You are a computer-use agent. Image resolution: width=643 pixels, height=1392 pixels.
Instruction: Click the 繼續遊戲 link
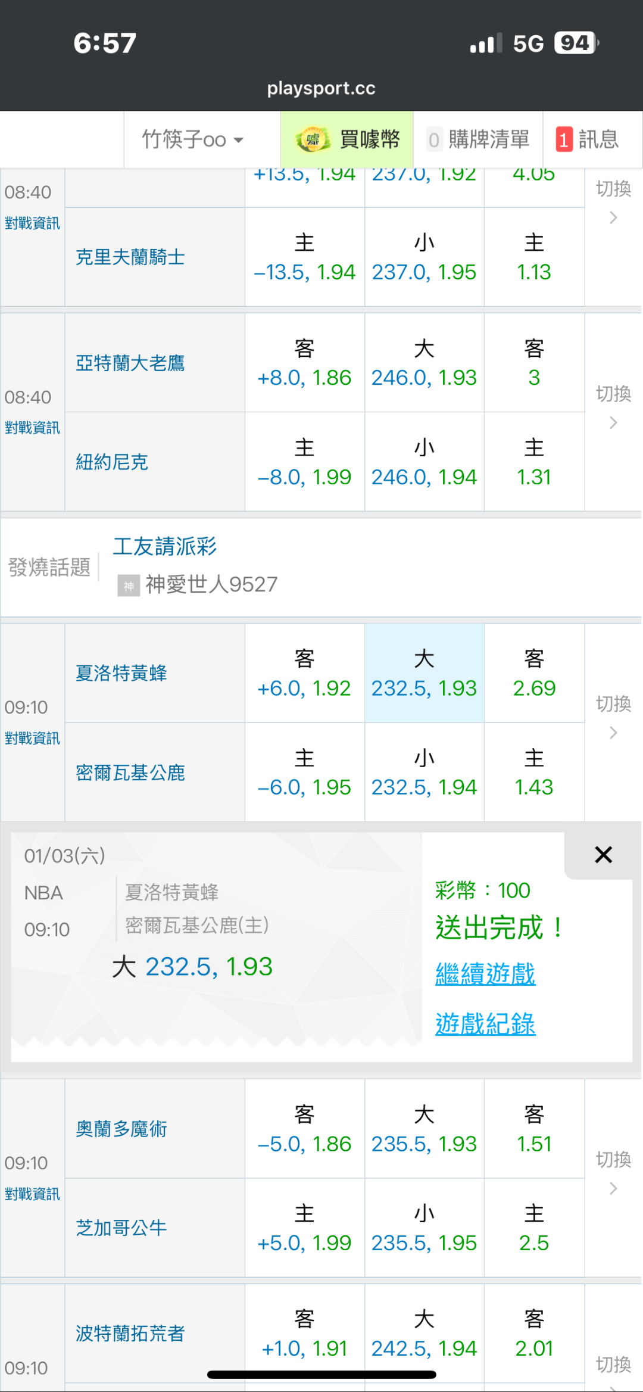[485, 974]
